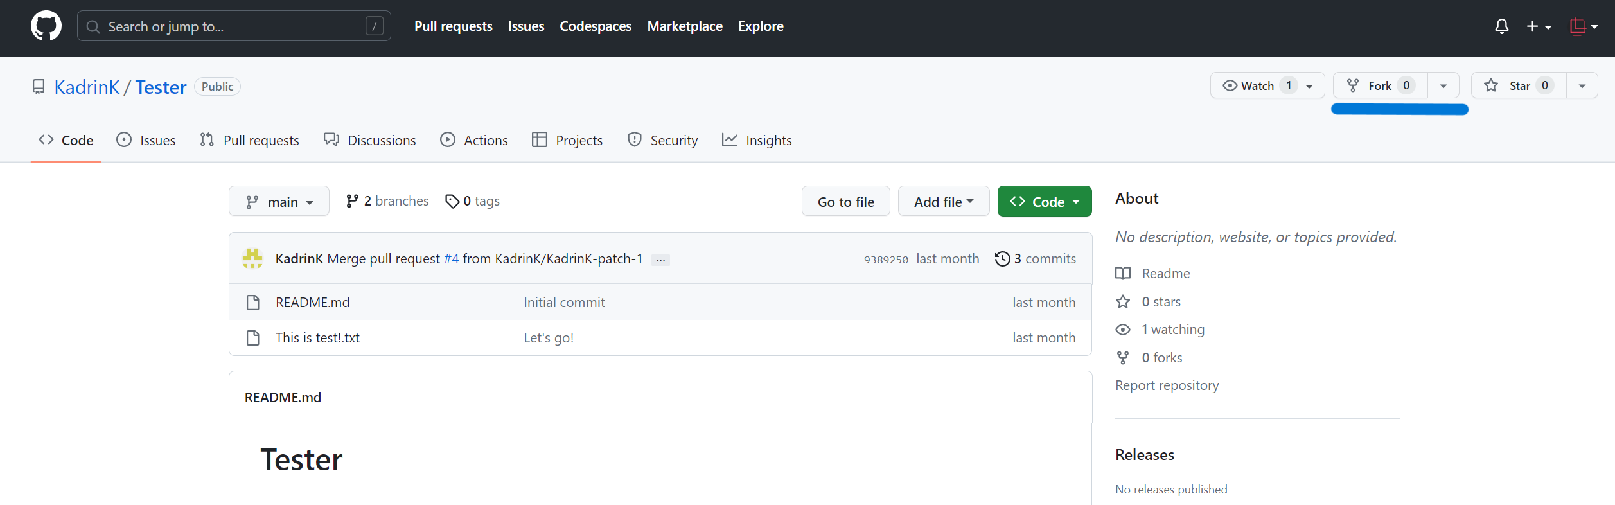Open commit hash 9389250
This screenshot has height=505, width=1615.
pyautogui.click(x=886, y=259)
